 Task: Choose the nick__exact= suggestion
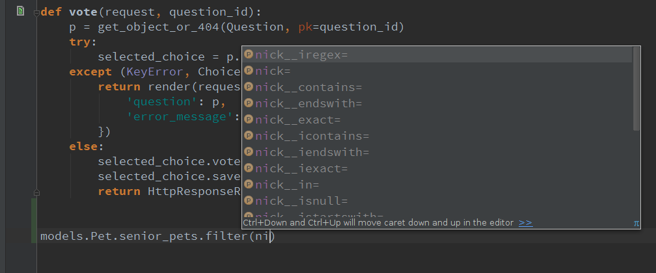tap(437, 120)
